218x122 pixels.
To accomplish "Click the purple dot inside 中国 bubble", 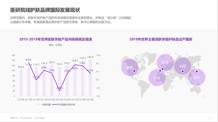I will (182, 71).
